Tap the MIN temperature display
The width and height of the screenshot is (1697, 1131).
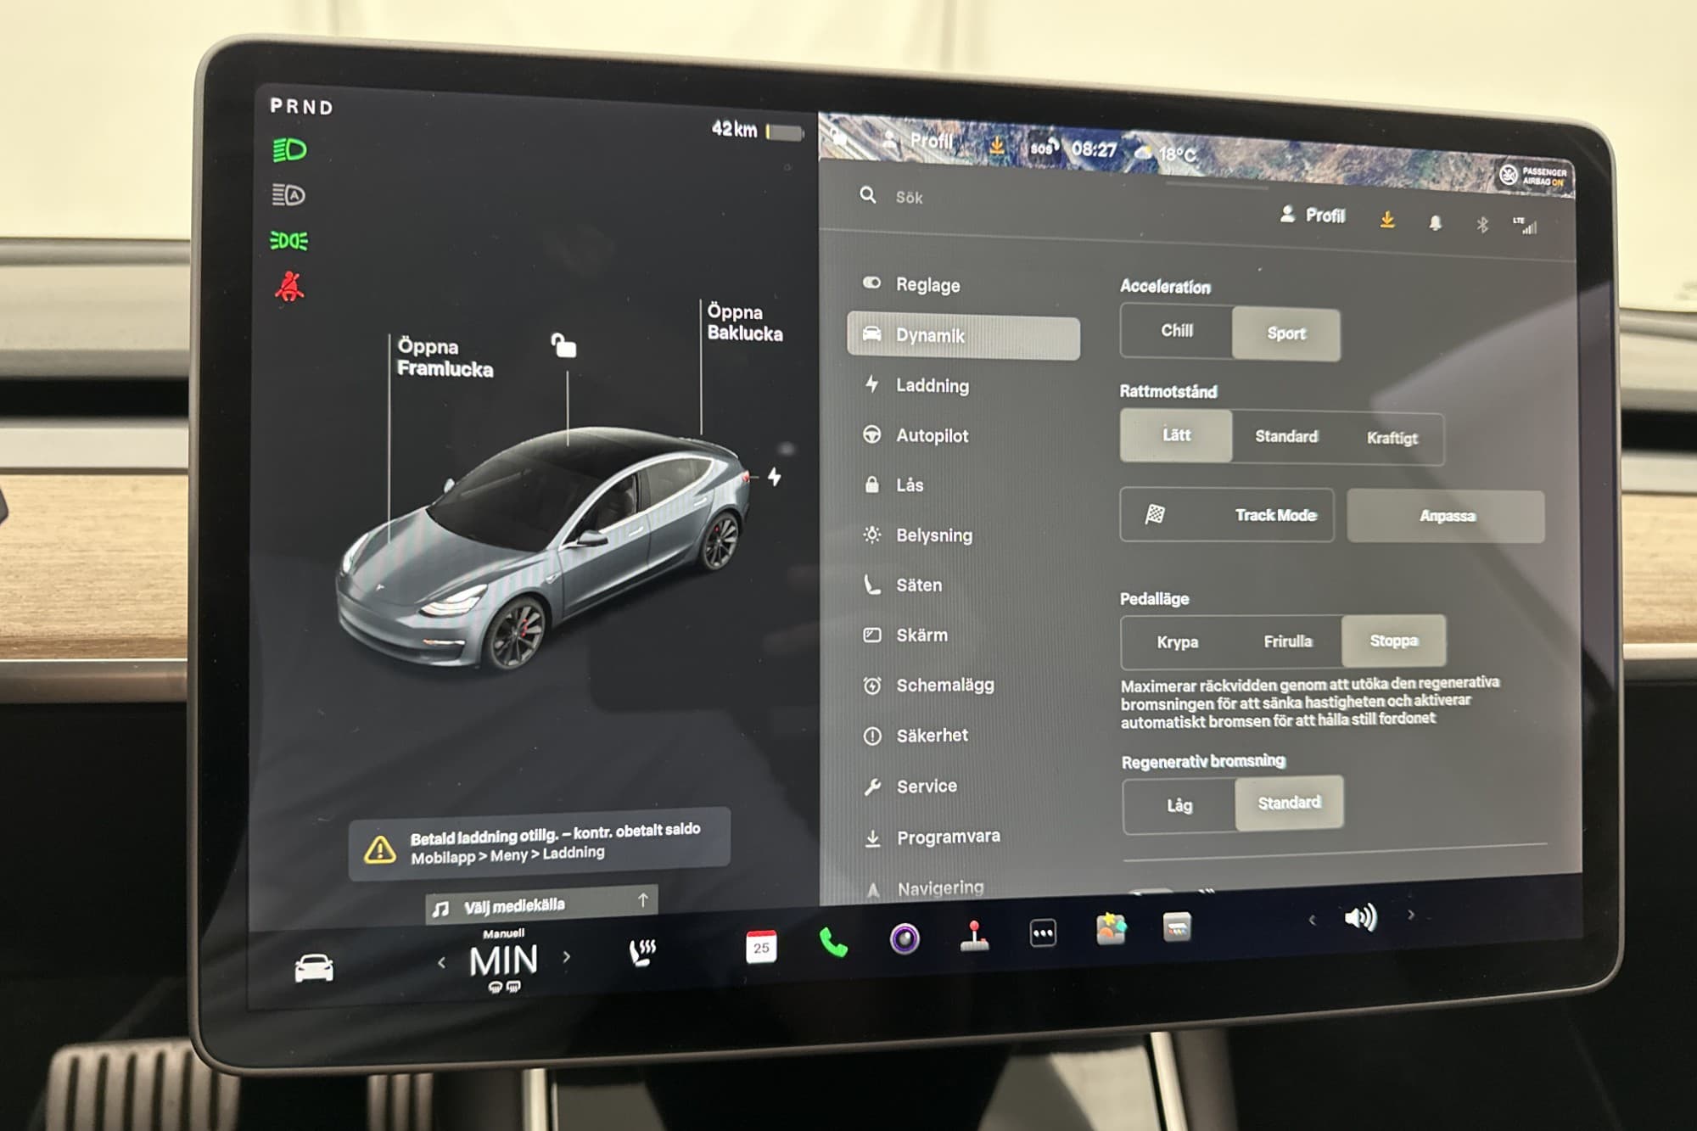click(503, 960)
